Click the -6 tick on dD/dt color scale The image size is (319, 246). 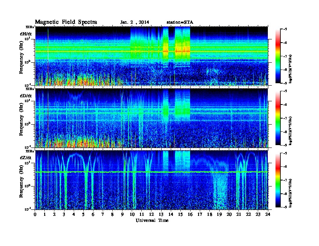(285, 105)
